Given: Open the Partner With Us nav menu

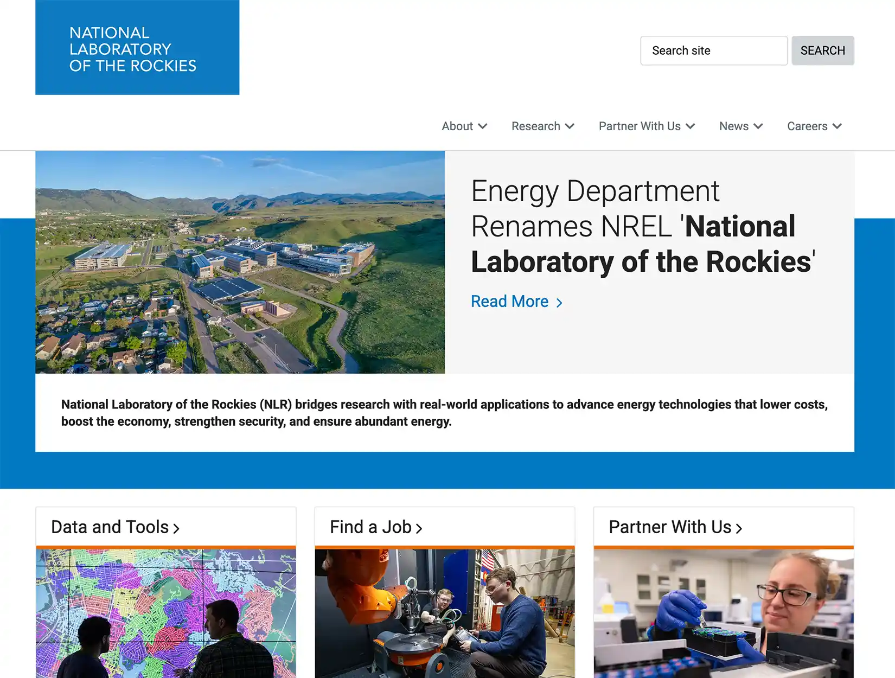Looking at the screenshot, I should (640, 126).
